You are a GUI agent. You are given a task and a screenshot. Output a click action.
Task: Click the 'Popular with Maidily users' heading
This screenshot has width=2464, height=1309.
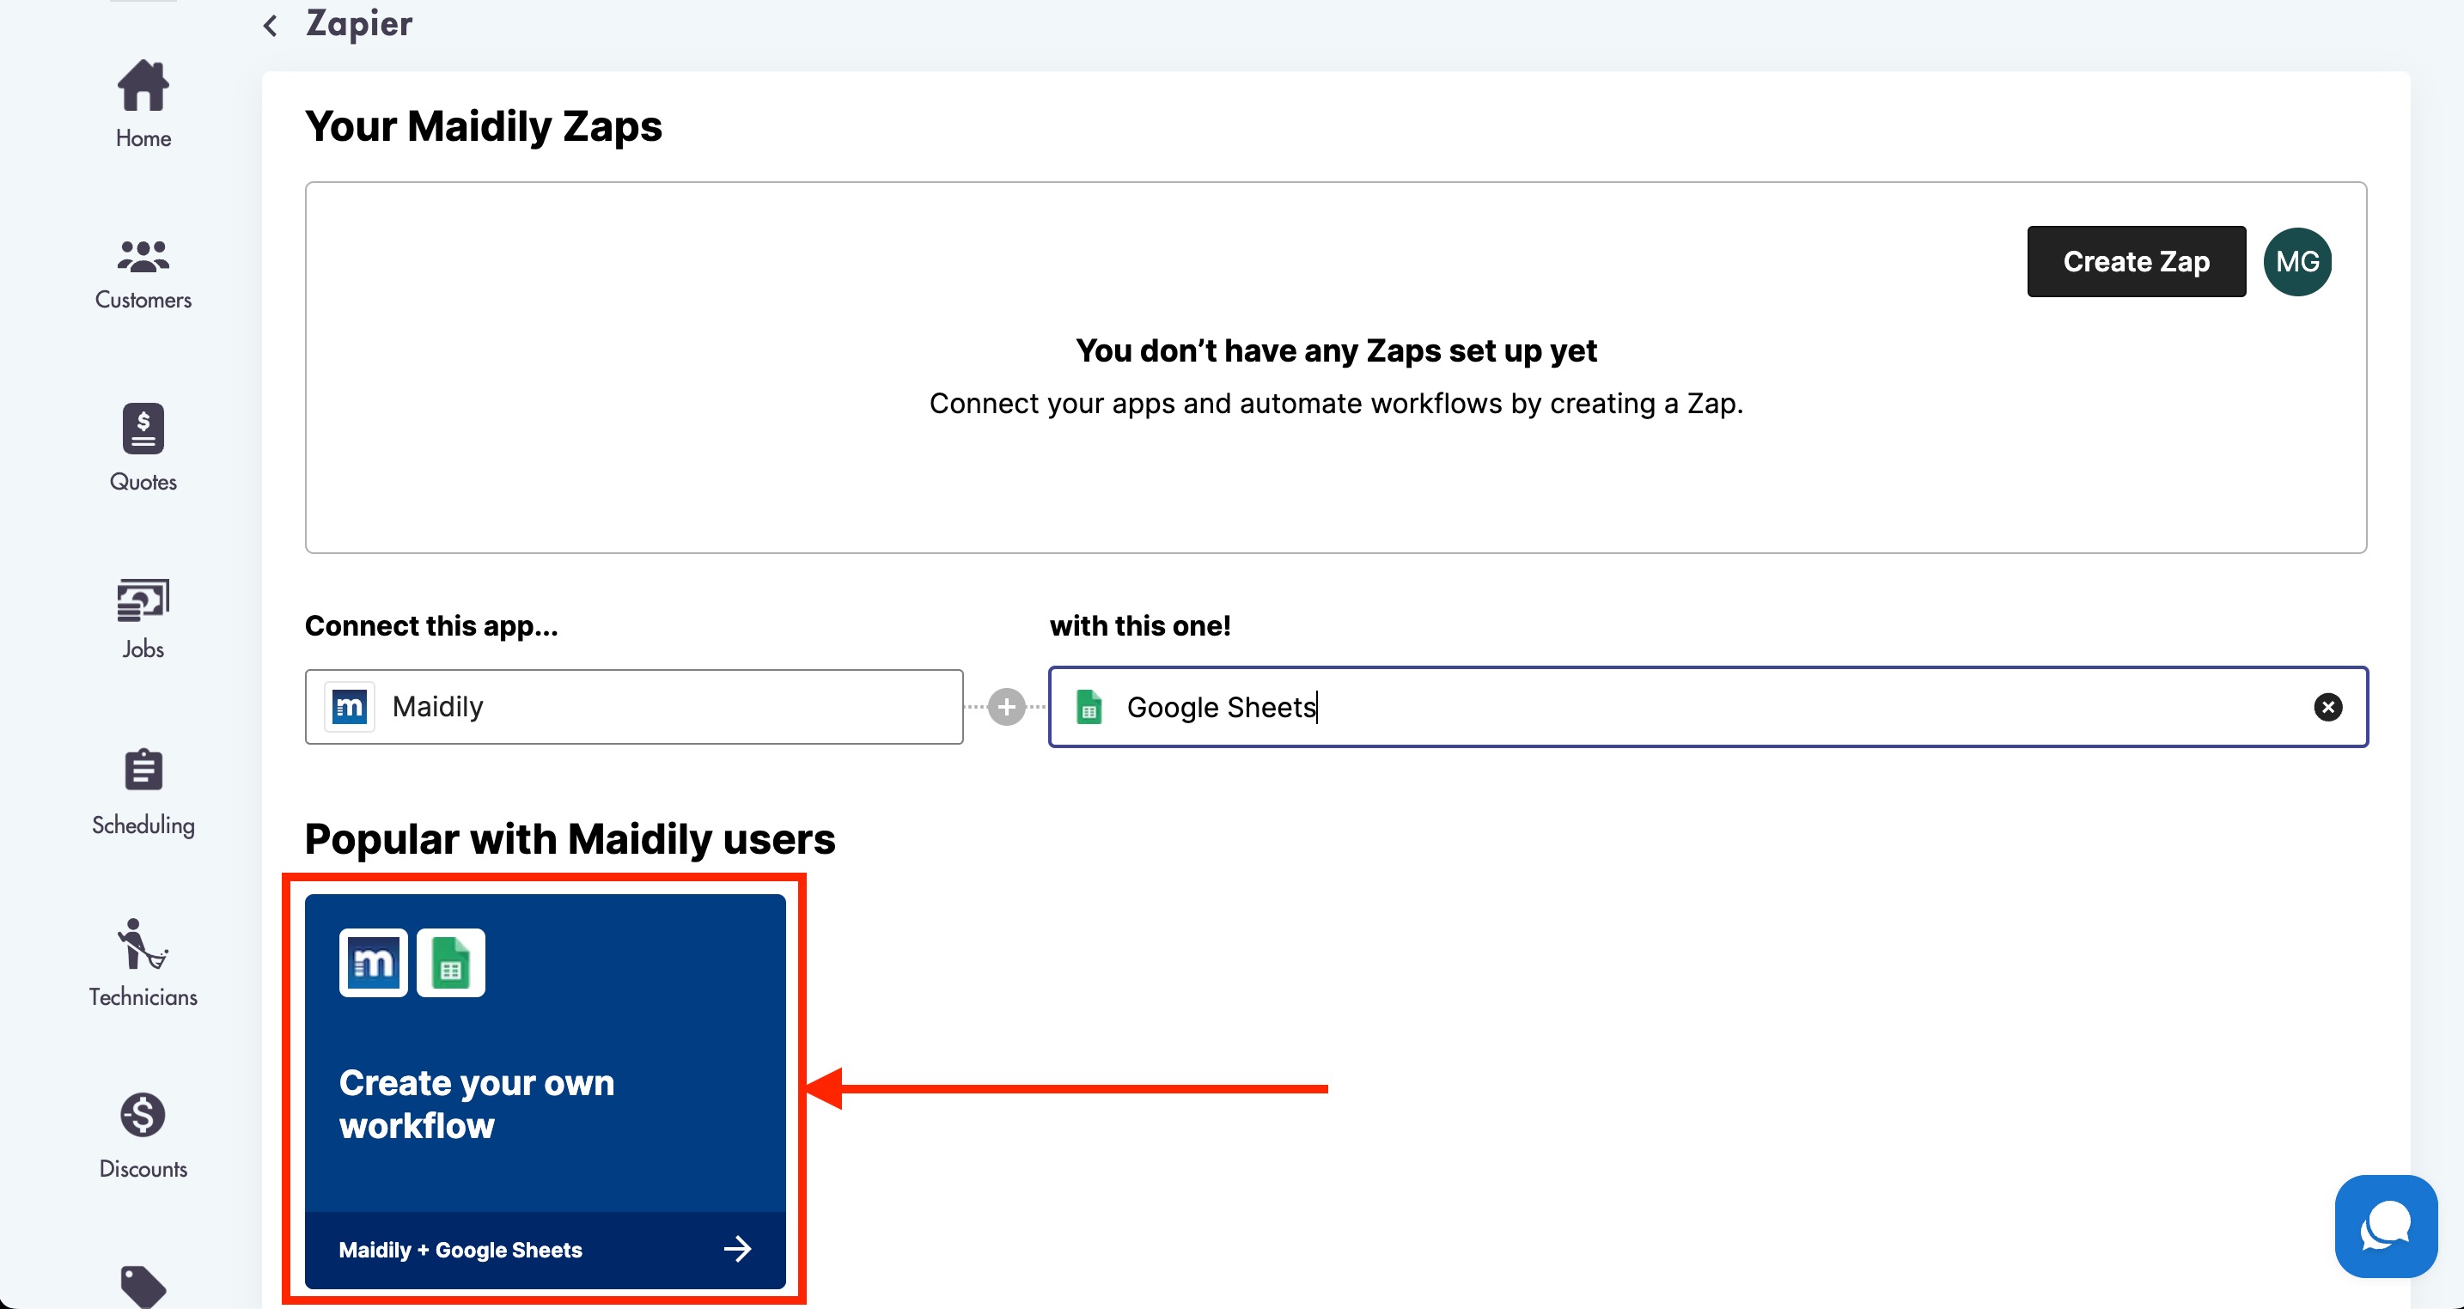click(x=569, y=838)
